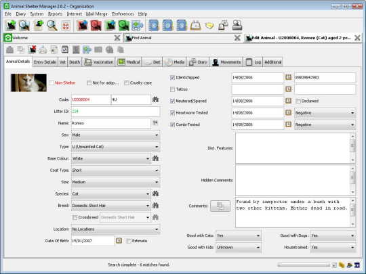Open the Find Animal magnifier toolbar icon
Image resolution: width=366 pixels, height=274 pixels.
click(x=24, y=25)
